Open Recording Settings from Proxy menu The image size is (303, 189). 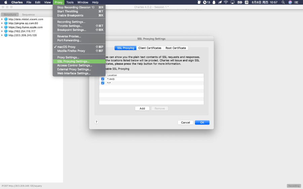pyautogui.click(x=79, y=22)
